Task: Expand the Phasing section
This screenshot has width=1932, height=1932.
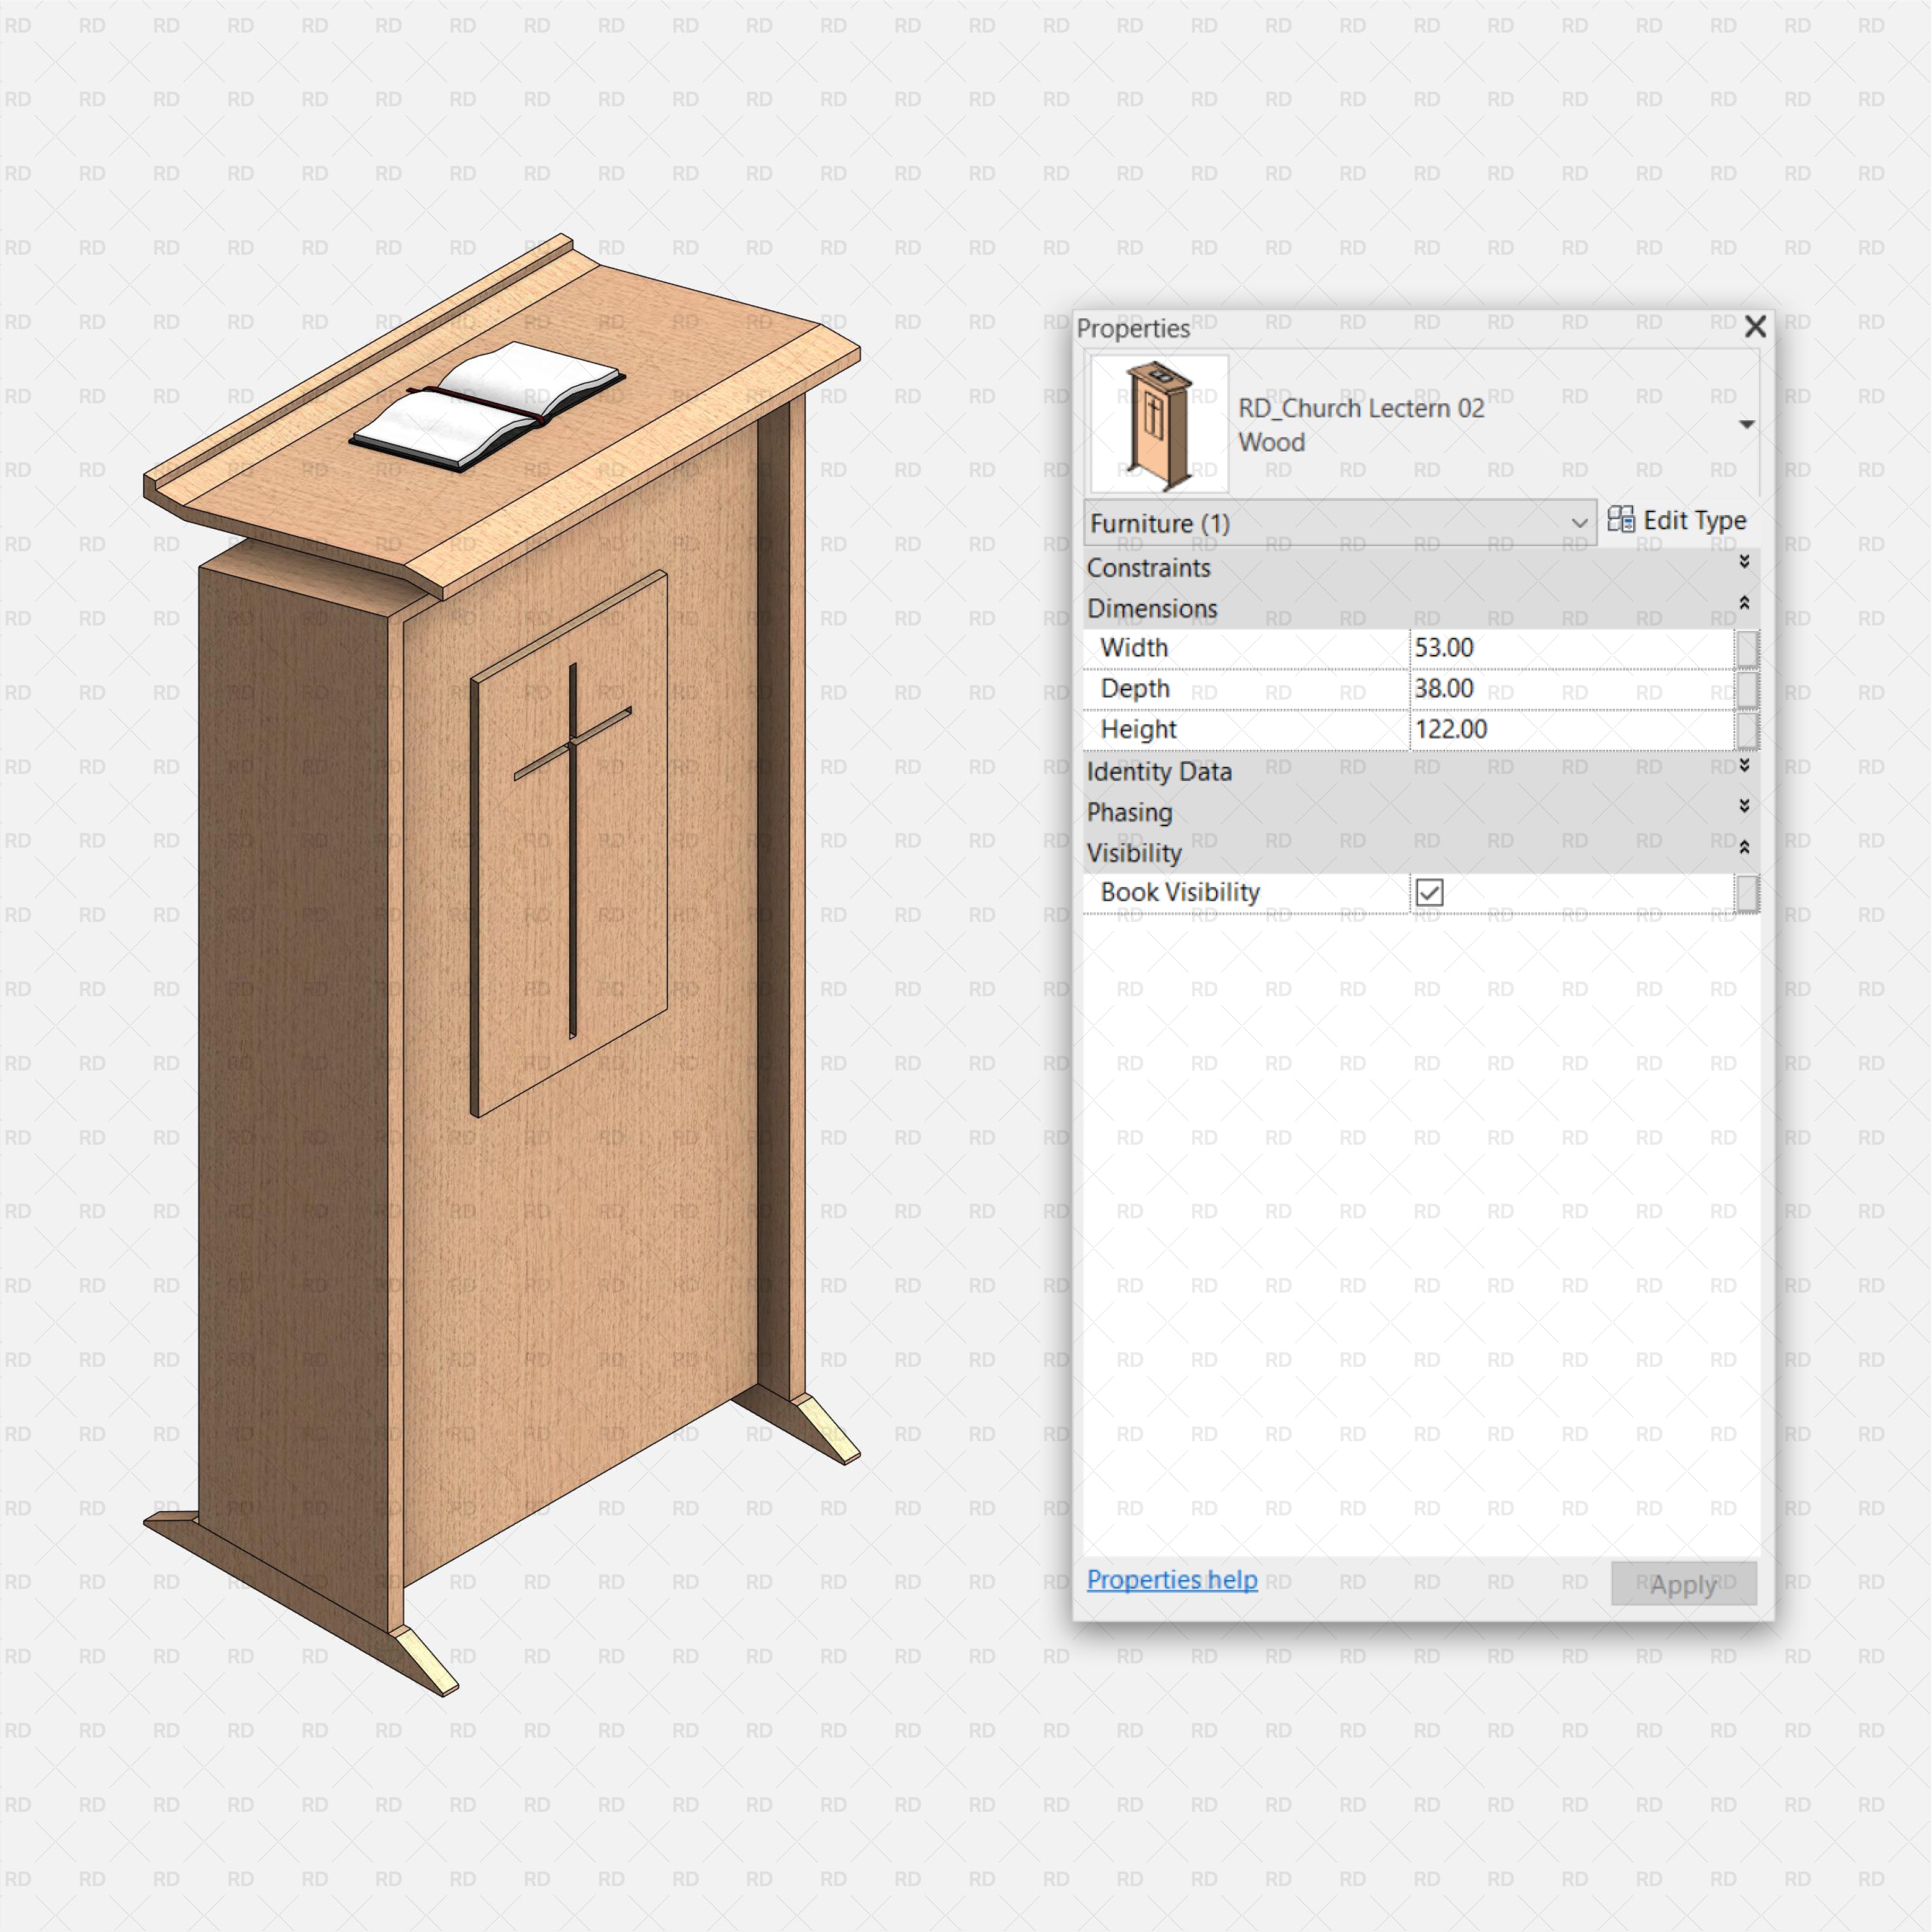Action: (x=1744, y=806)
